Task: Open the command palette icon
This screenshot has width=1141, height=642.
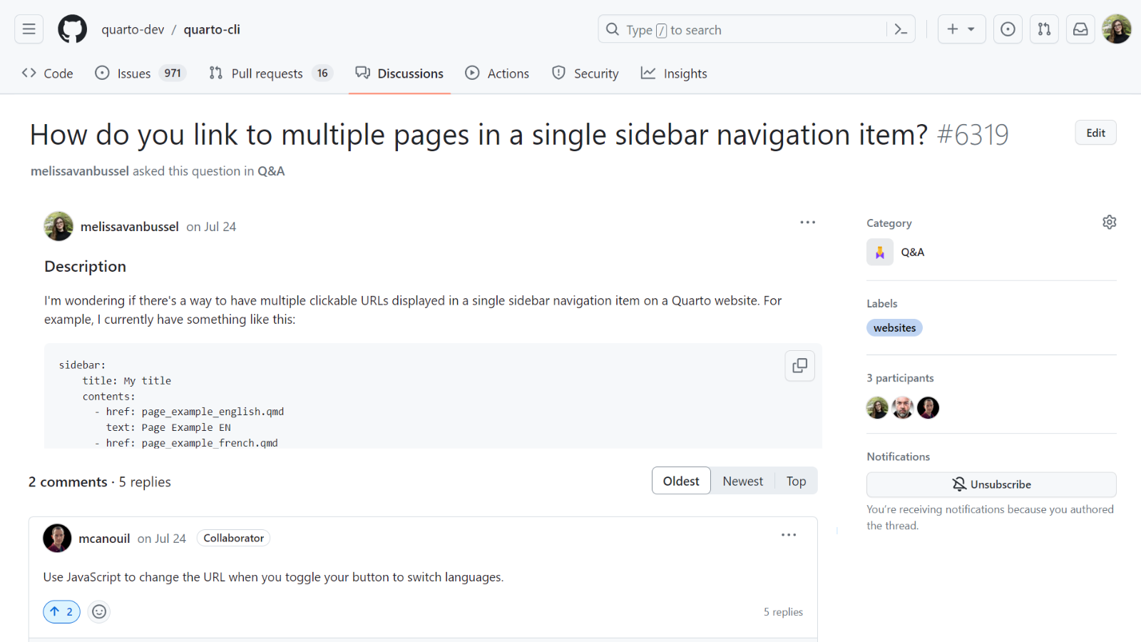Action: coord(901,29)
